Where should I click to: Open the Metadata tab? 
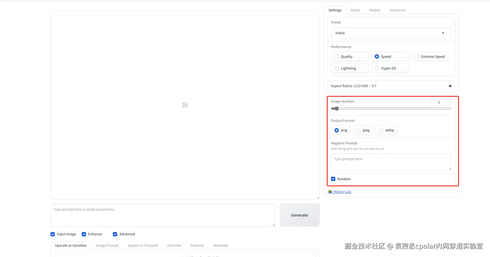pos(221,246)
